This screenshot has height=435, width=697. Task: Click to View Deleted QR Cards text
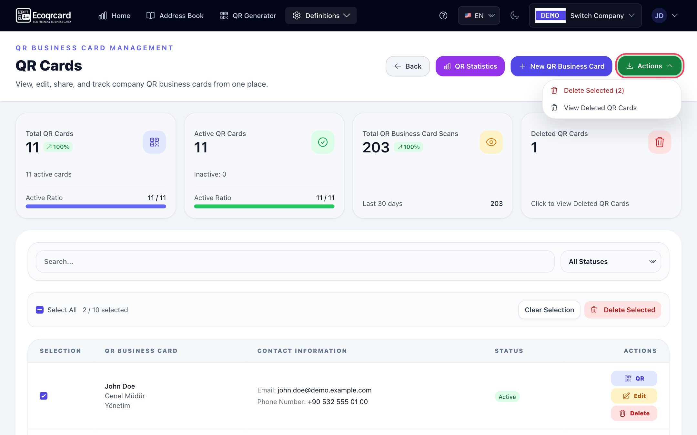pyautogui.click(x=580, y=204)
